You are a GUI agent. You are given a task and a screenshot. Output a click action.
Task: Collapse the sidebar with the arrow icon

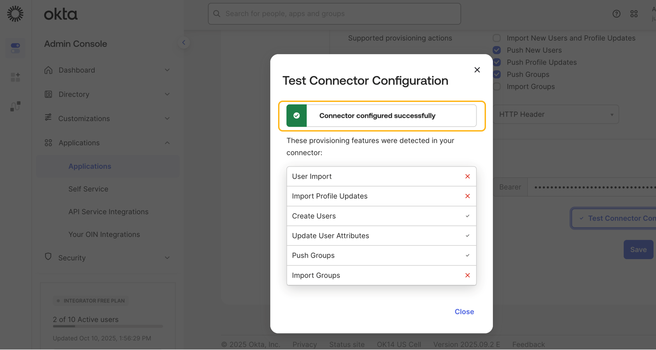tap(184, 43)
